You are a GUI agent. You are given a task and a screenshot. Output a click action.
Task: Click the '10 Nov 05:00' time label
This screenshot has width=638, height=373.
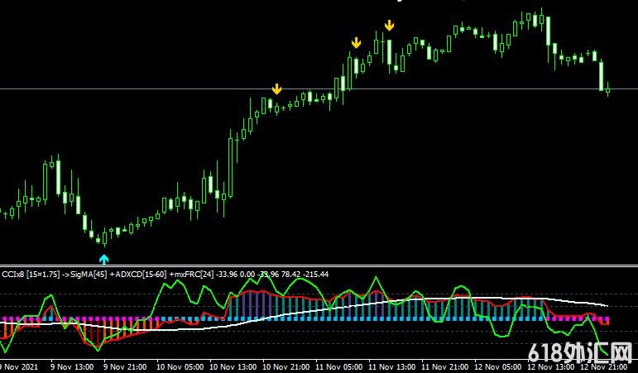180,367
